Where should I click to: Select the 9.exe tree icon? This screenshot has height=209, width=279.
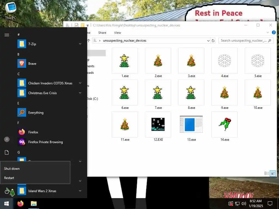pyautogui.click(x=225, y=93)
